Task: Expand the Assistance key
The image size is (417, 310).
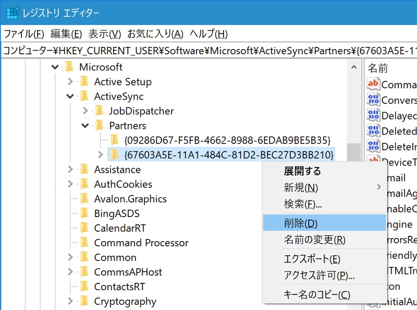Action: tap(70, 170)
